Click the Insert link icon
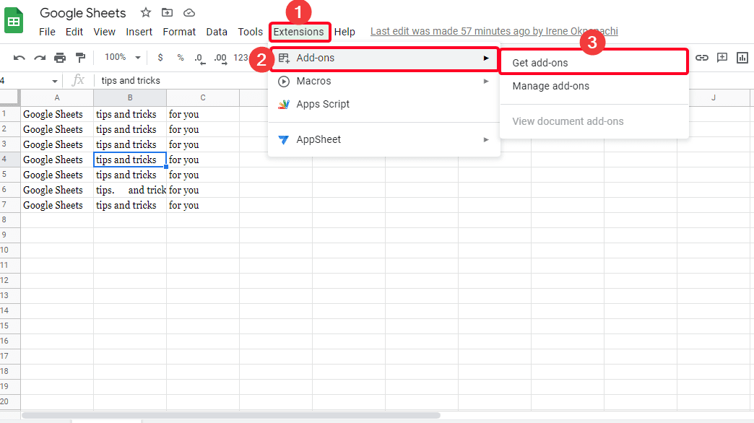The width and height of the screenshot is (754, 423). point(701,58)
